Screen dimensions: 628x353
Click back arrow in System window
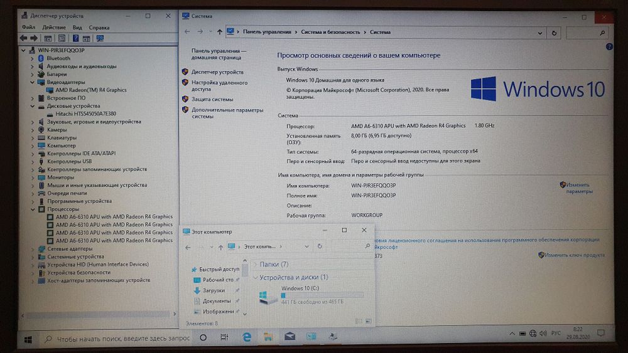click(187, 31)
